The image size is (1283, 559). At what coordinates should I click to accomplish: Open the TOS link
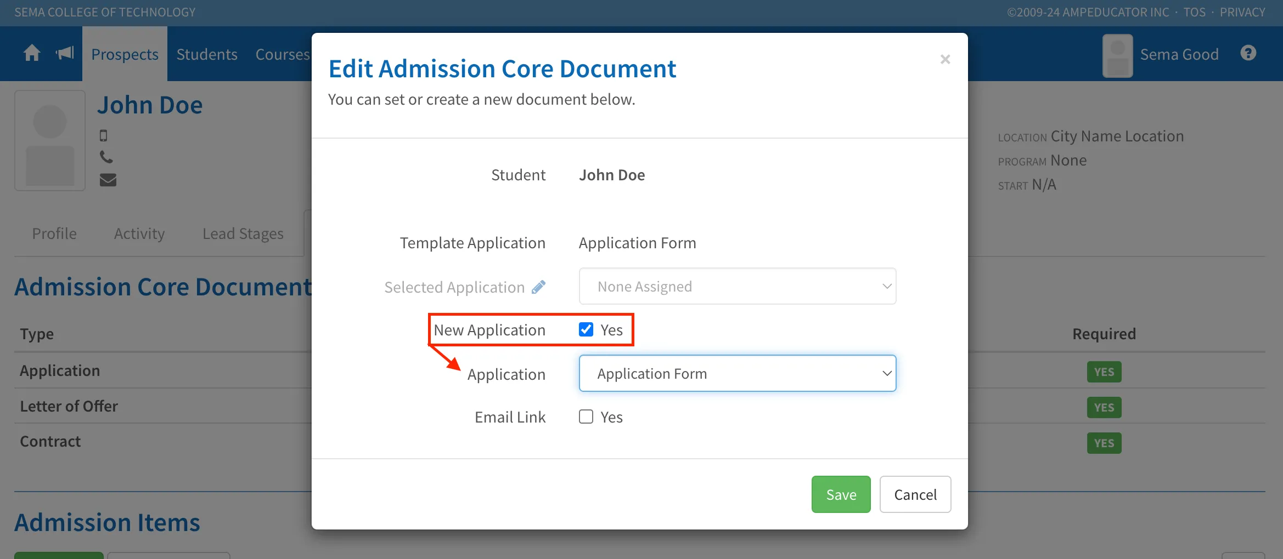tap(1194, 12)
